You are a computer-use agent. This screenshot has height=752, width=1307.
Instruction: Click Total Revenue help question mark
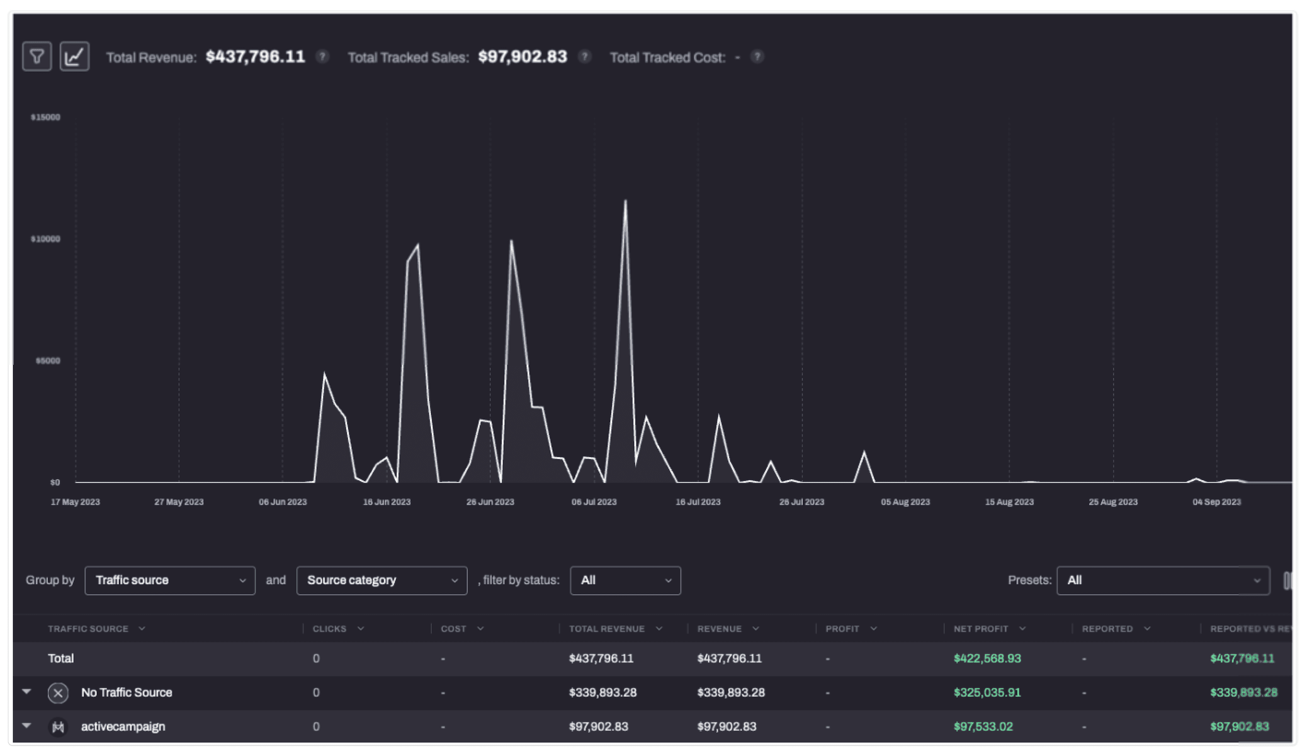point(322,56)
